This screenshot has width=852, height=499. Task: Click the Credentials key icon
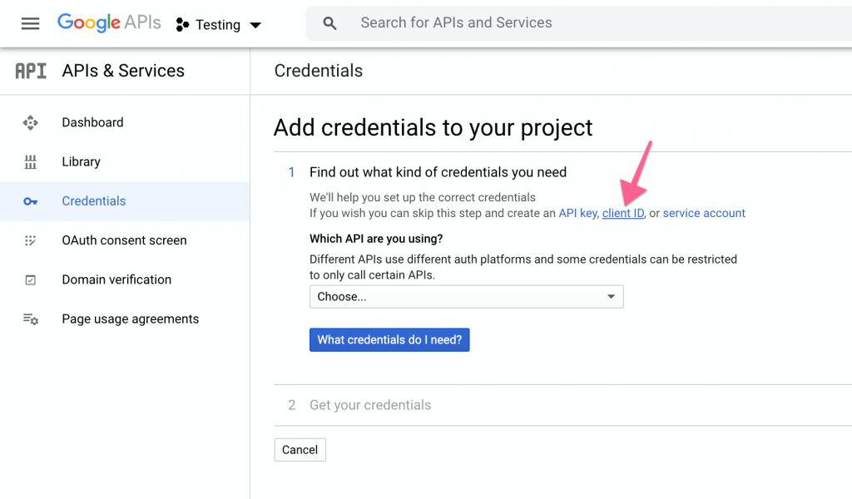31,201
